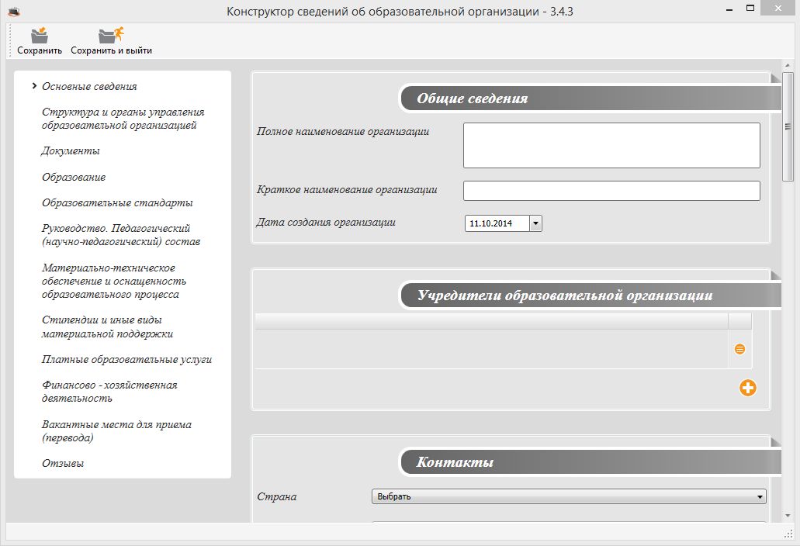The image size is (800, 546).
Task: Select Отзывы in the sidebar
Action: coord(63,463)
